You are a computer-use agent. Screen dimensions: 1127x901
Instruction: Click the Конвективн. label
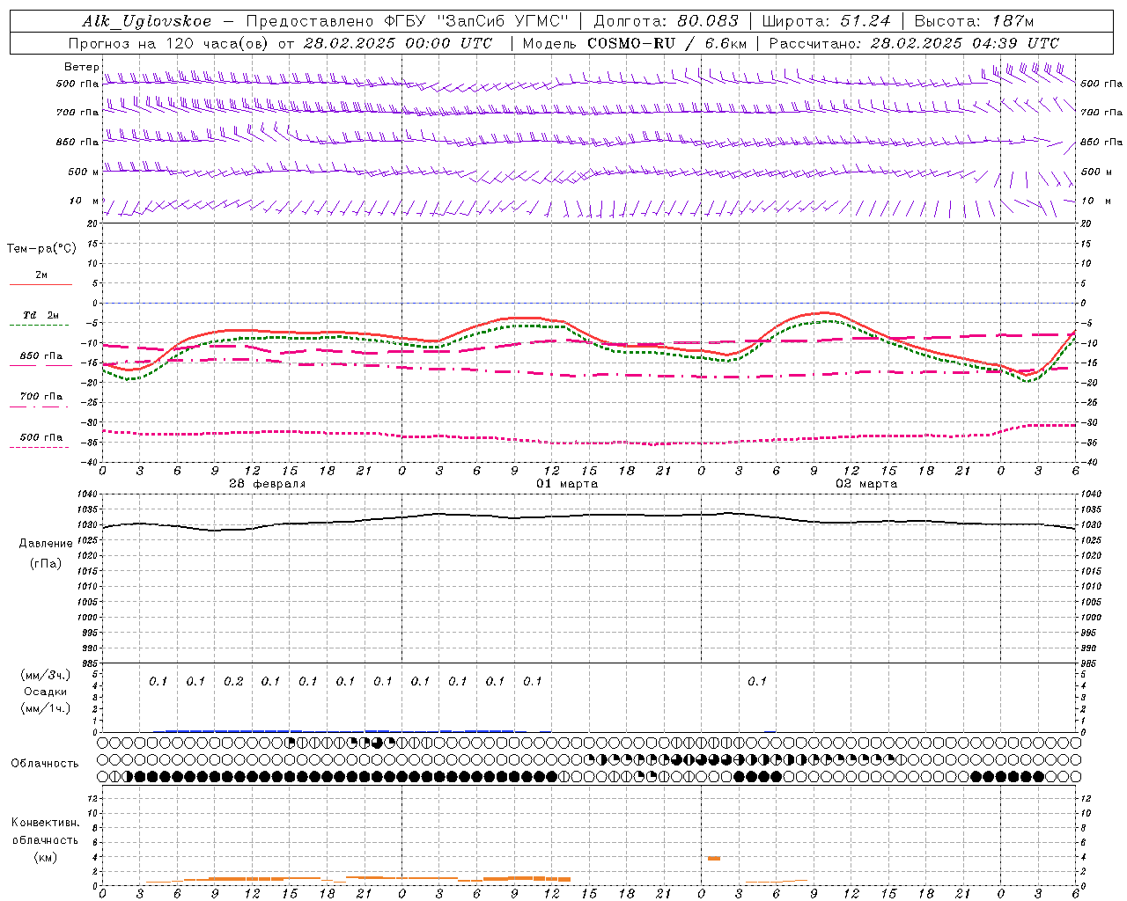click(46, 822)
